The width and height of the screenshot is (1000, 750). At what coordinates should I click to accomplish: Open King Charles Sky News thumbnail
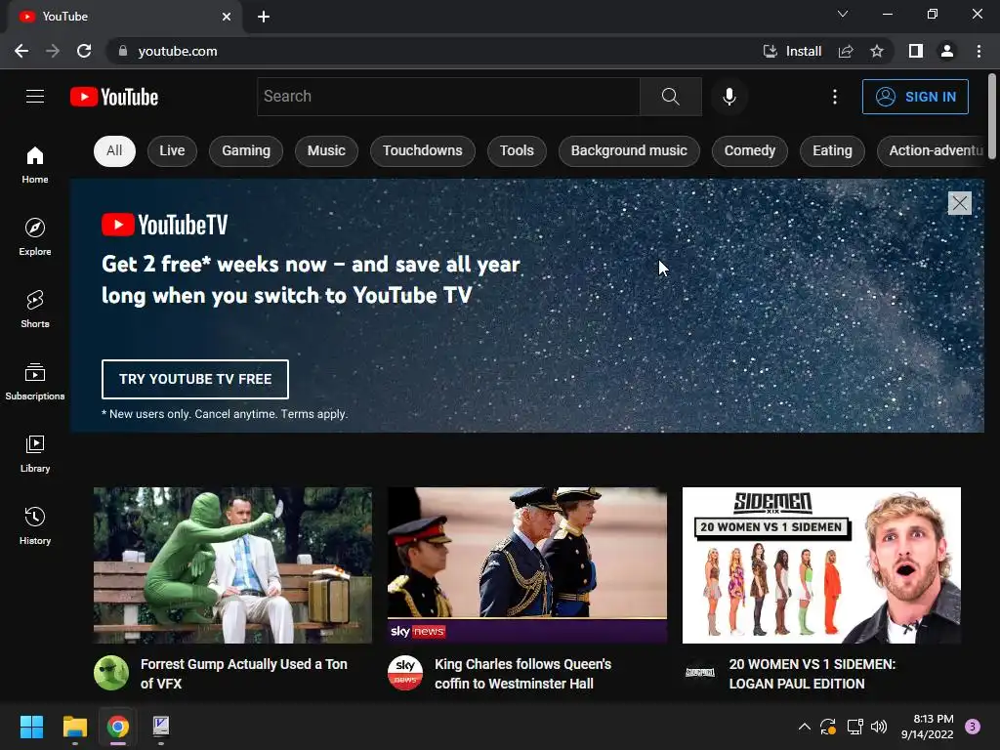click(527, 565)
